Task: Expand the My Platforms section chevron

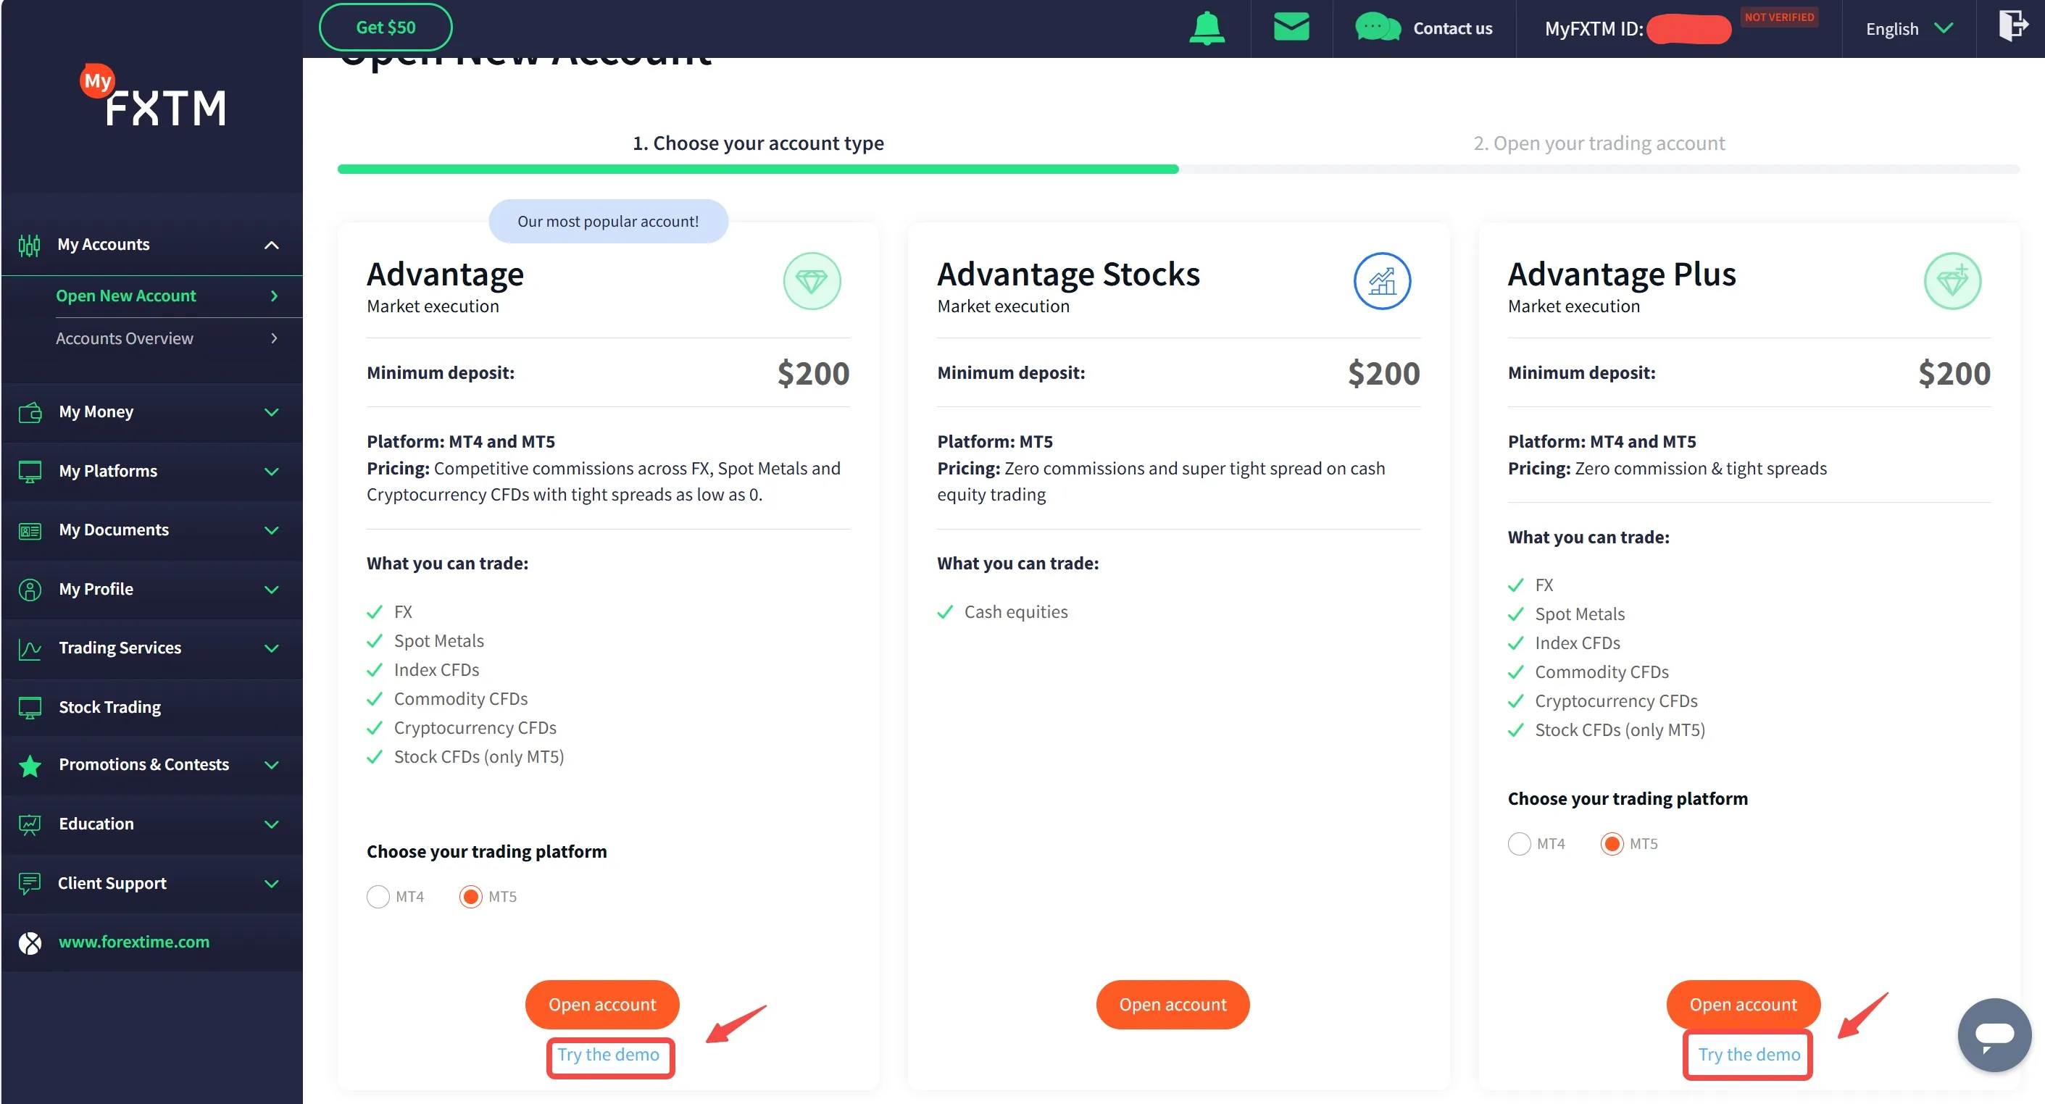Action: click(x=272, y=472)
